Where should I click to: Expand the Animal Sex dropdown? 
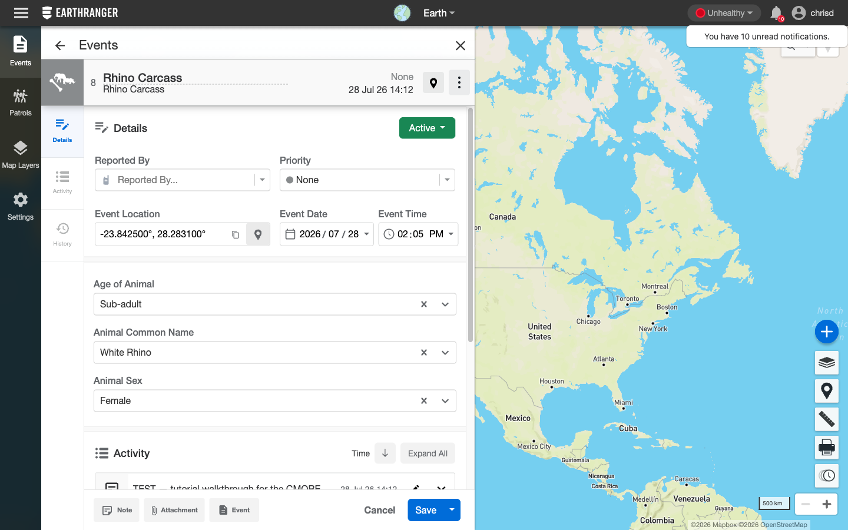(445, 401)
